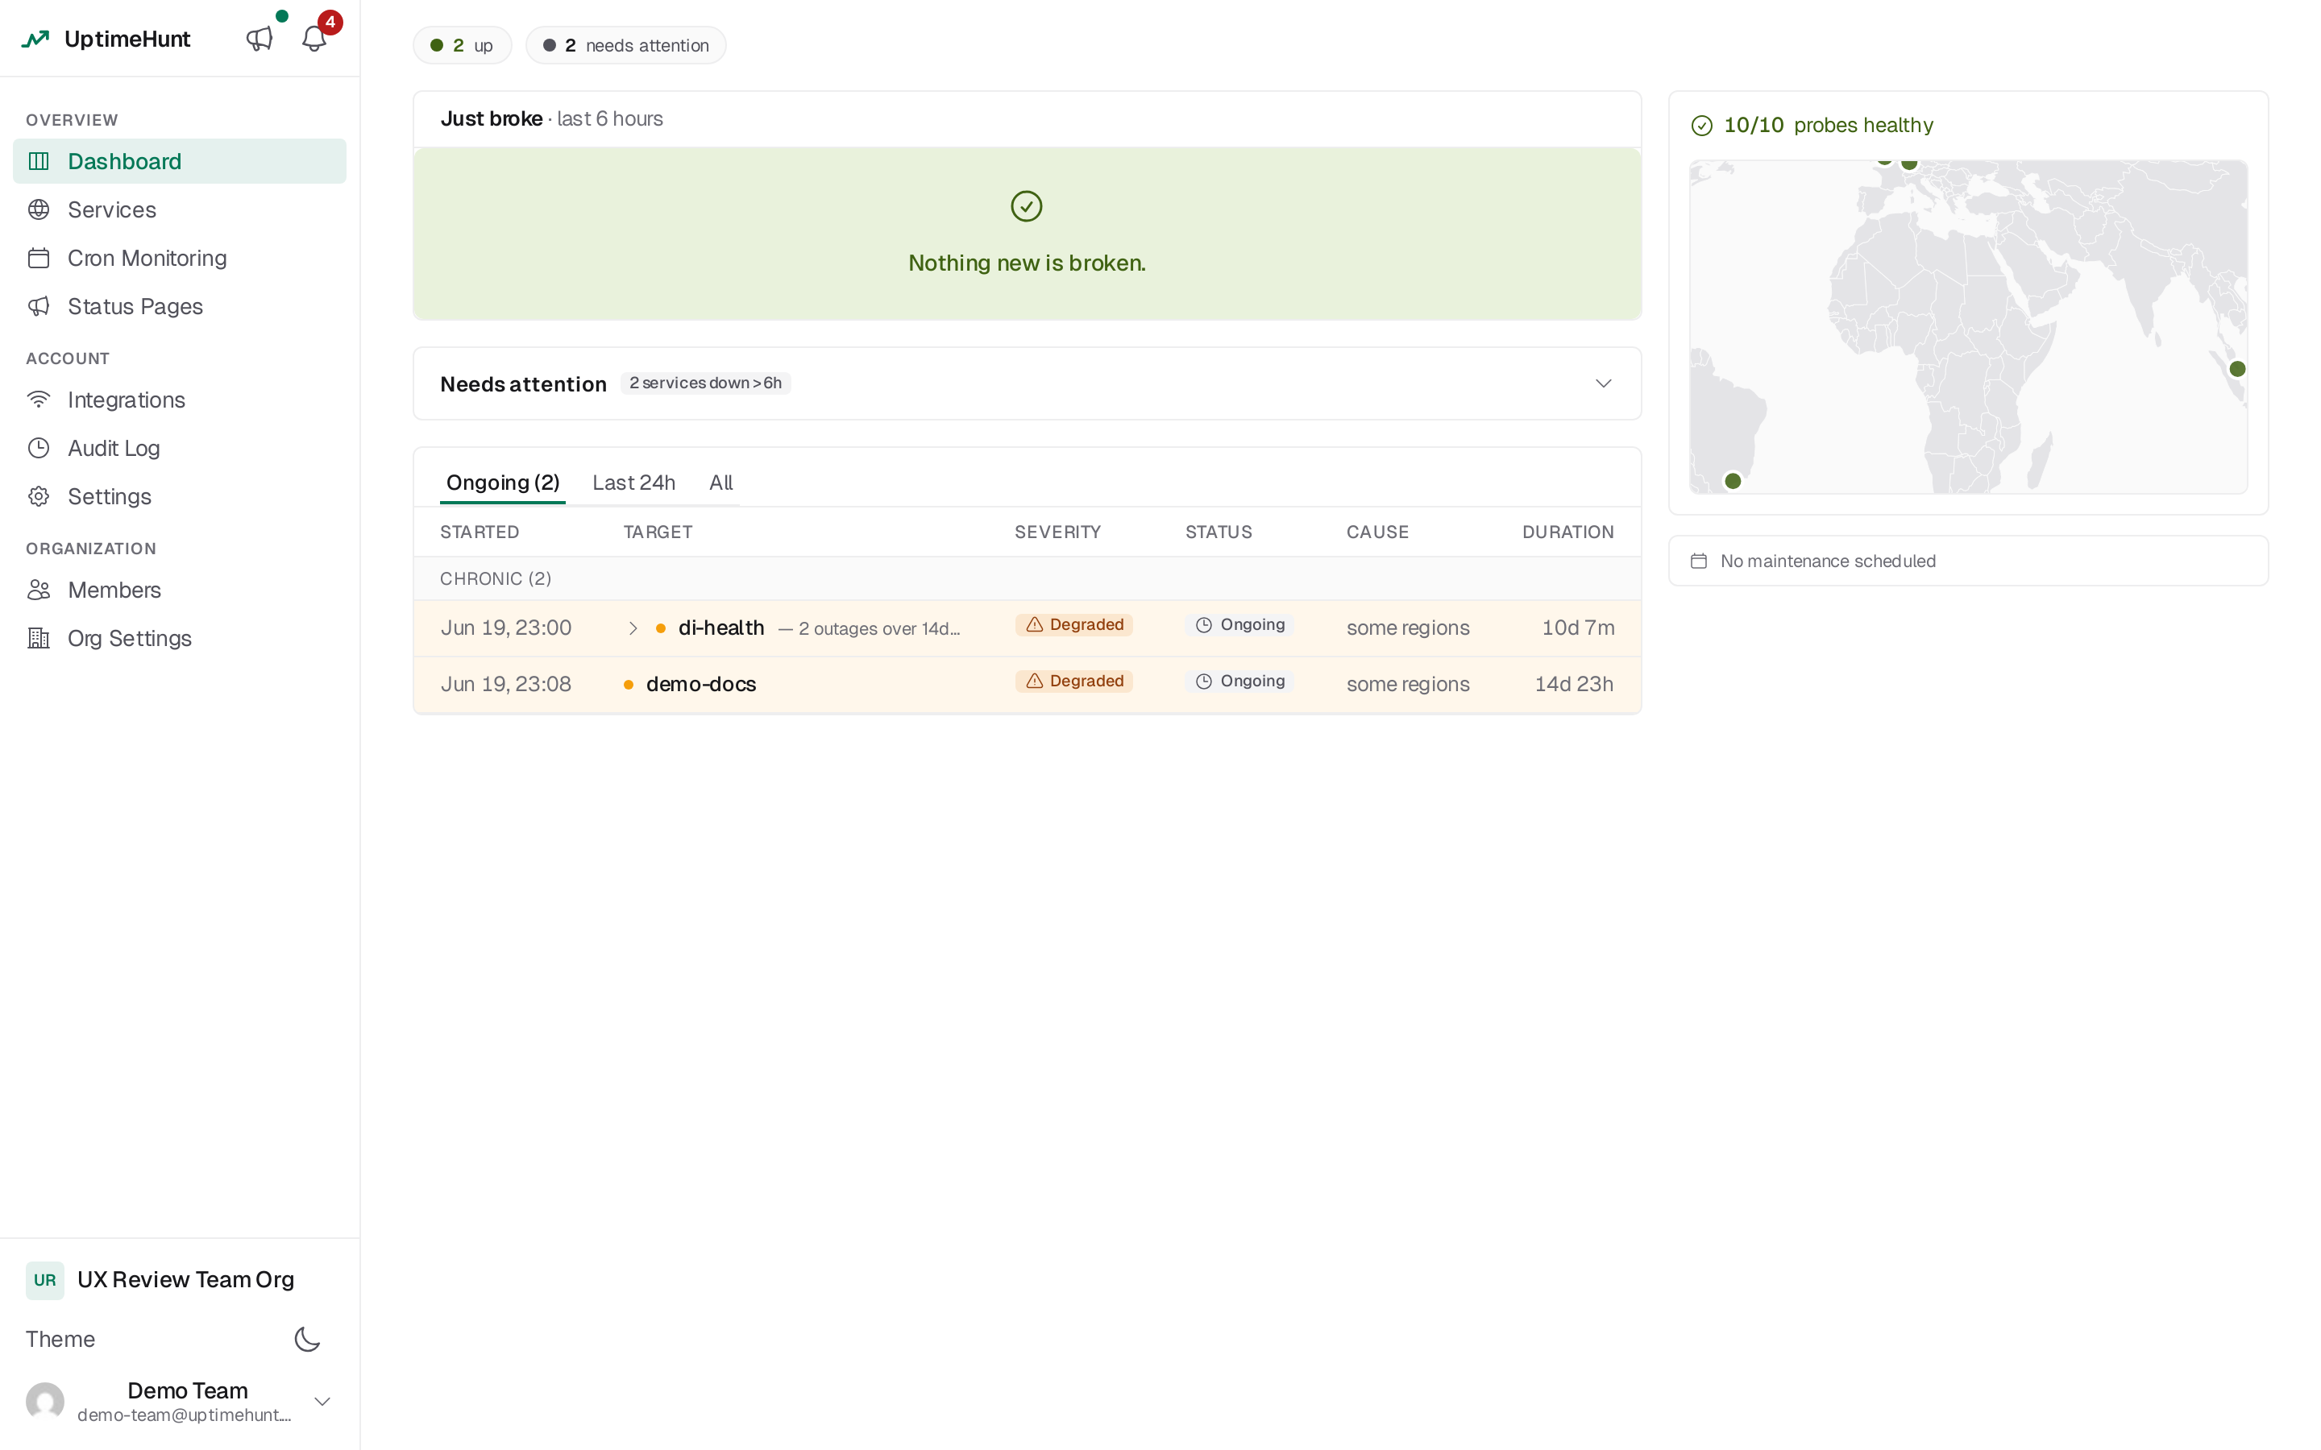Open Services in the sidebar
This screenshot has width=2321, height=1450.
click(x=180, y=209)
